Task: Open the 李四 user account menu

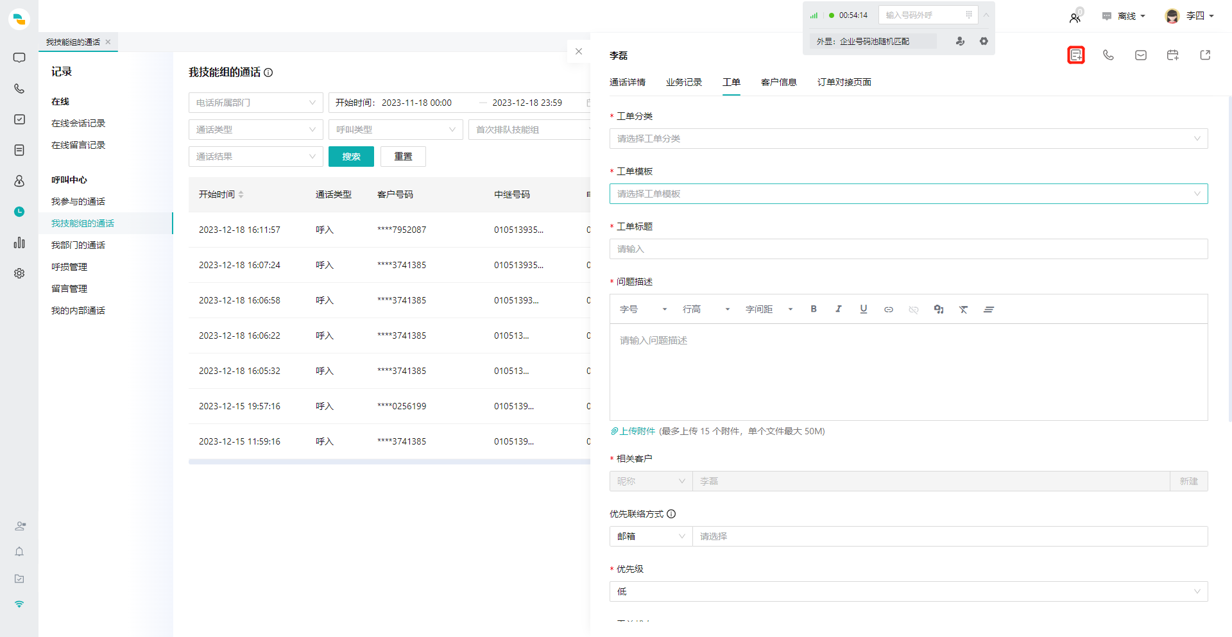Action: pyautogui.click(x=1189, y=16)
